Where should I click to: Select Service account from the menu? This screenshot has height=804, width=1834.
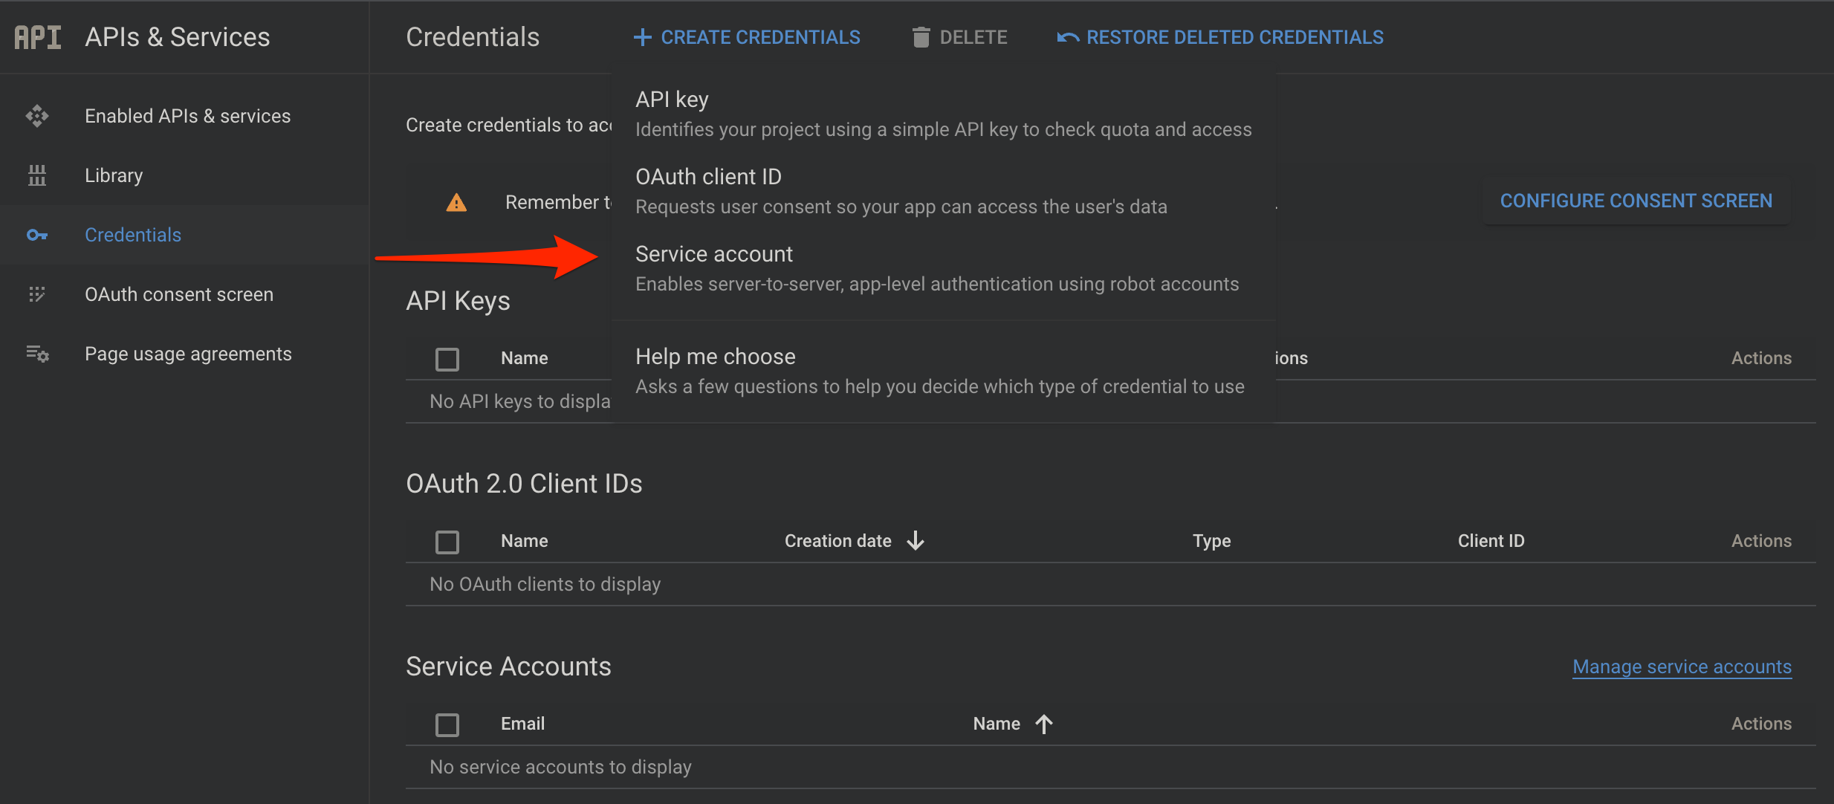pyautogui.click(x=944, y=268)
